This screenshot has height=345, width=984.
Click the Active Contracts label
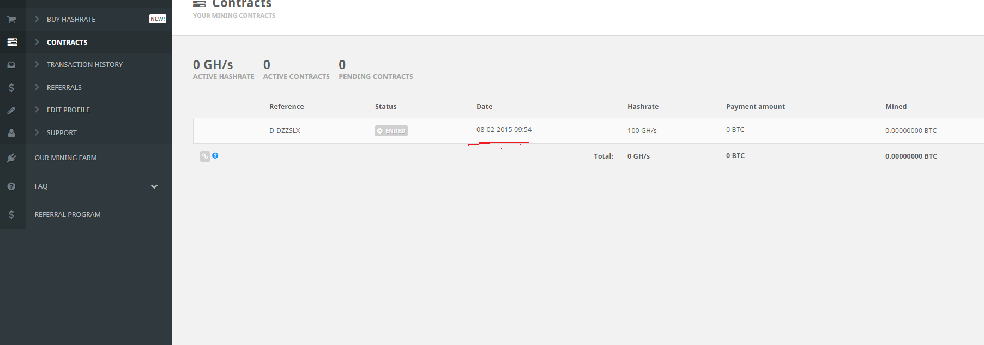tap(296, 77)
